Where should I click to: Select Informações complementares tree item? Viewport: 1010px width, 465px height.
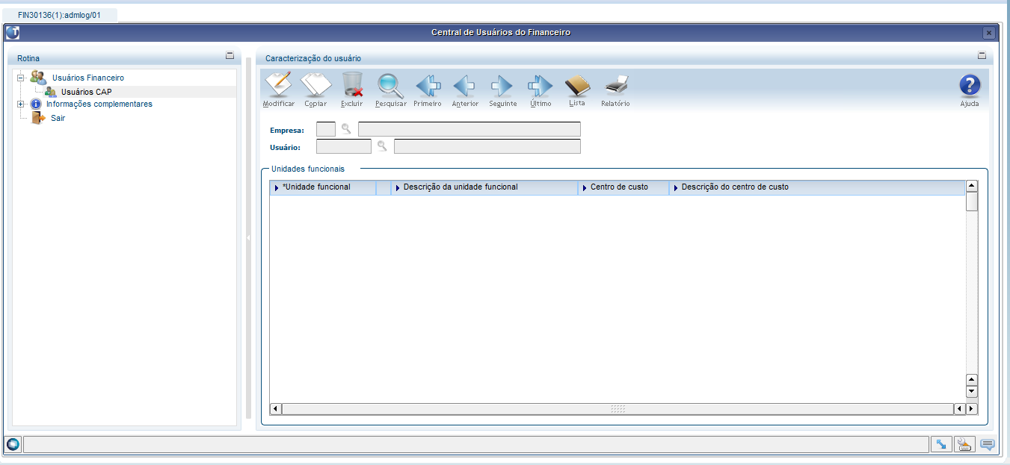click(99, 104)
